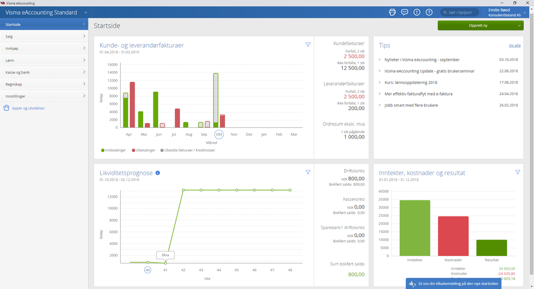Click the Likviditetsprognose blue info icon
This screenshot has width=534, height=289.
(158, 173)
